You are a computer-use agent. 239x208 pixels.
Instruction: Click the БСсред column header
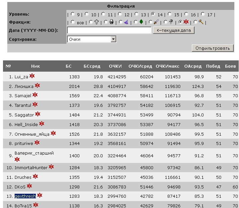92,66
